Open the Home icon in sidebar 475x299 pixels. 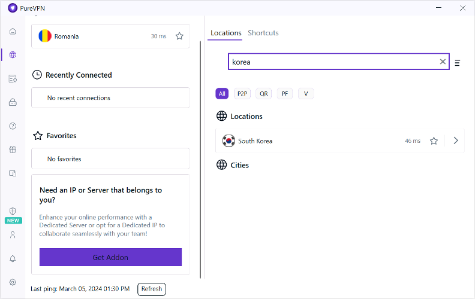click(x=13, y=32)
